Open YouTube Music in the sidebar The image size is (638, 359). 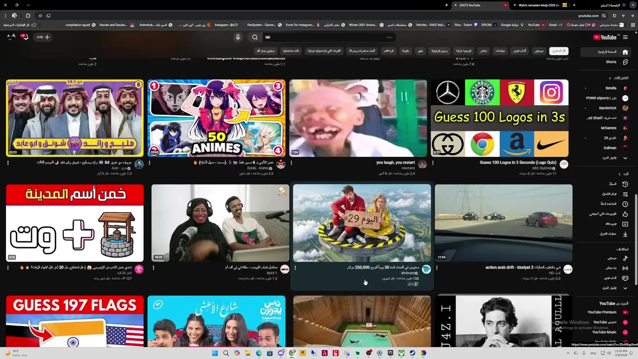point(609,332)
